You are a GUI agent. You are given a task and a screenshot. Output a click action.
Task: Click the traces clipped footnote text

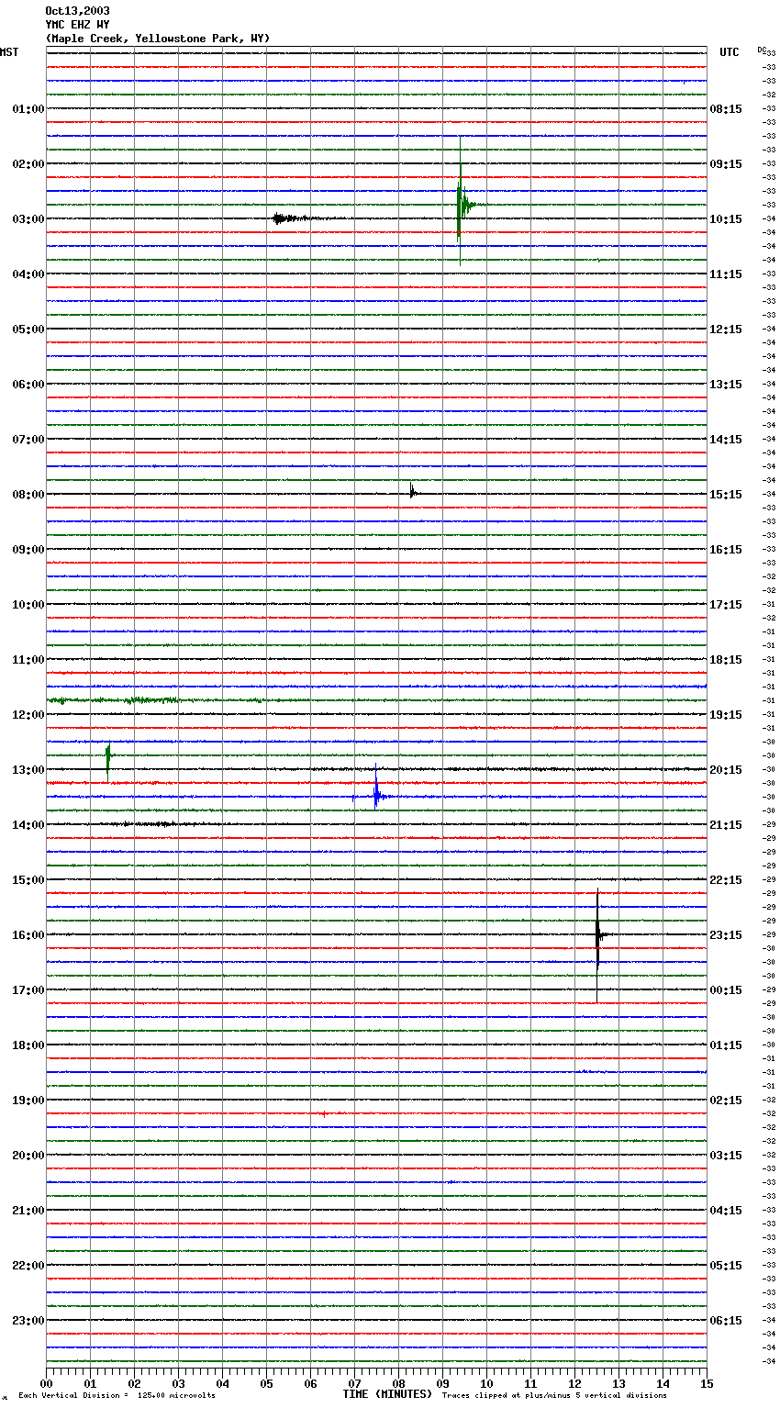pos(554,1395)
